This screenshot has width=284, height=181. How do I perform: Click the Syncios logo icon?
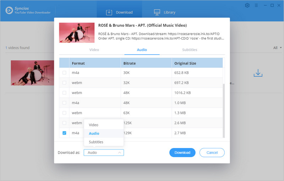(x=9, y=10)
